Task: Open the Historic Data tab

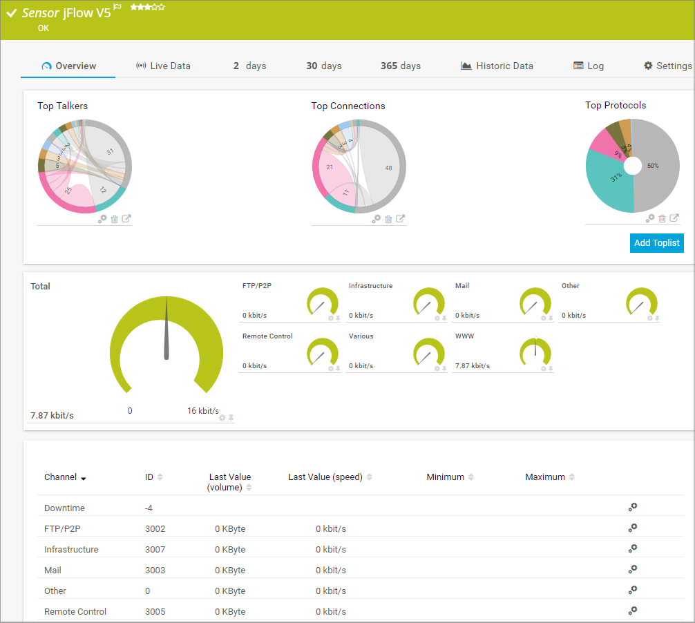Action: coord(497,66)
